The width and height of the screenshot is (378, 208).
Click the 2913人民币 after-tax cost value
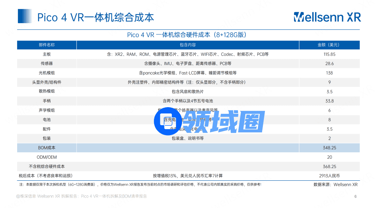[x=329, y=176]
